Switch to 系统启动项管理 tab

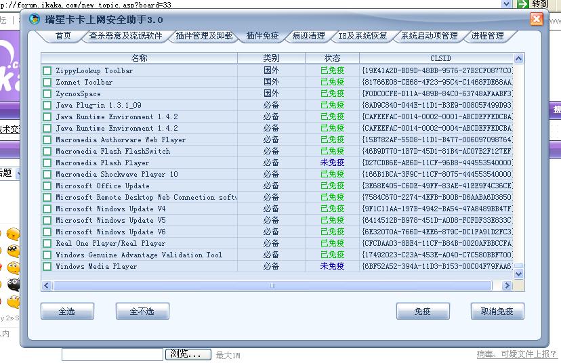pyautogui.click(x=429, y=36)
